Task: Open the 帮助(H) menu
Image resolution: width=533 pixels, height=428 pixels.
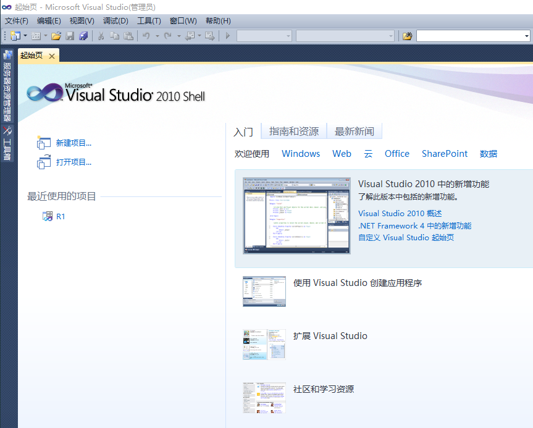Action: tap(218, 21)
